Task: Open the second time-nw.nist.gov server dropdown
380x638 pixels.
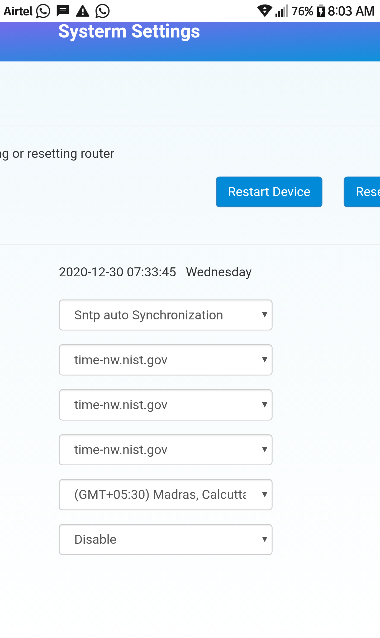Action: (165, 405)
